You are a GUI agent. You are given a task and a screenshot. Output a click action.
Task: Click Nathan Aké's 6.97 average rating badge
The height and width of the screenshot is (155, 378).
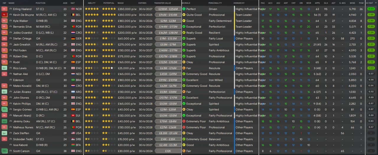tap(371, 74)
